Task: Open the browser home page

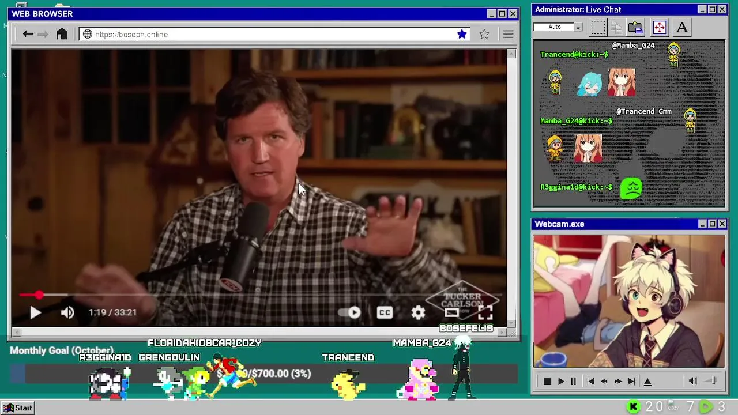Action: [62, 34]
